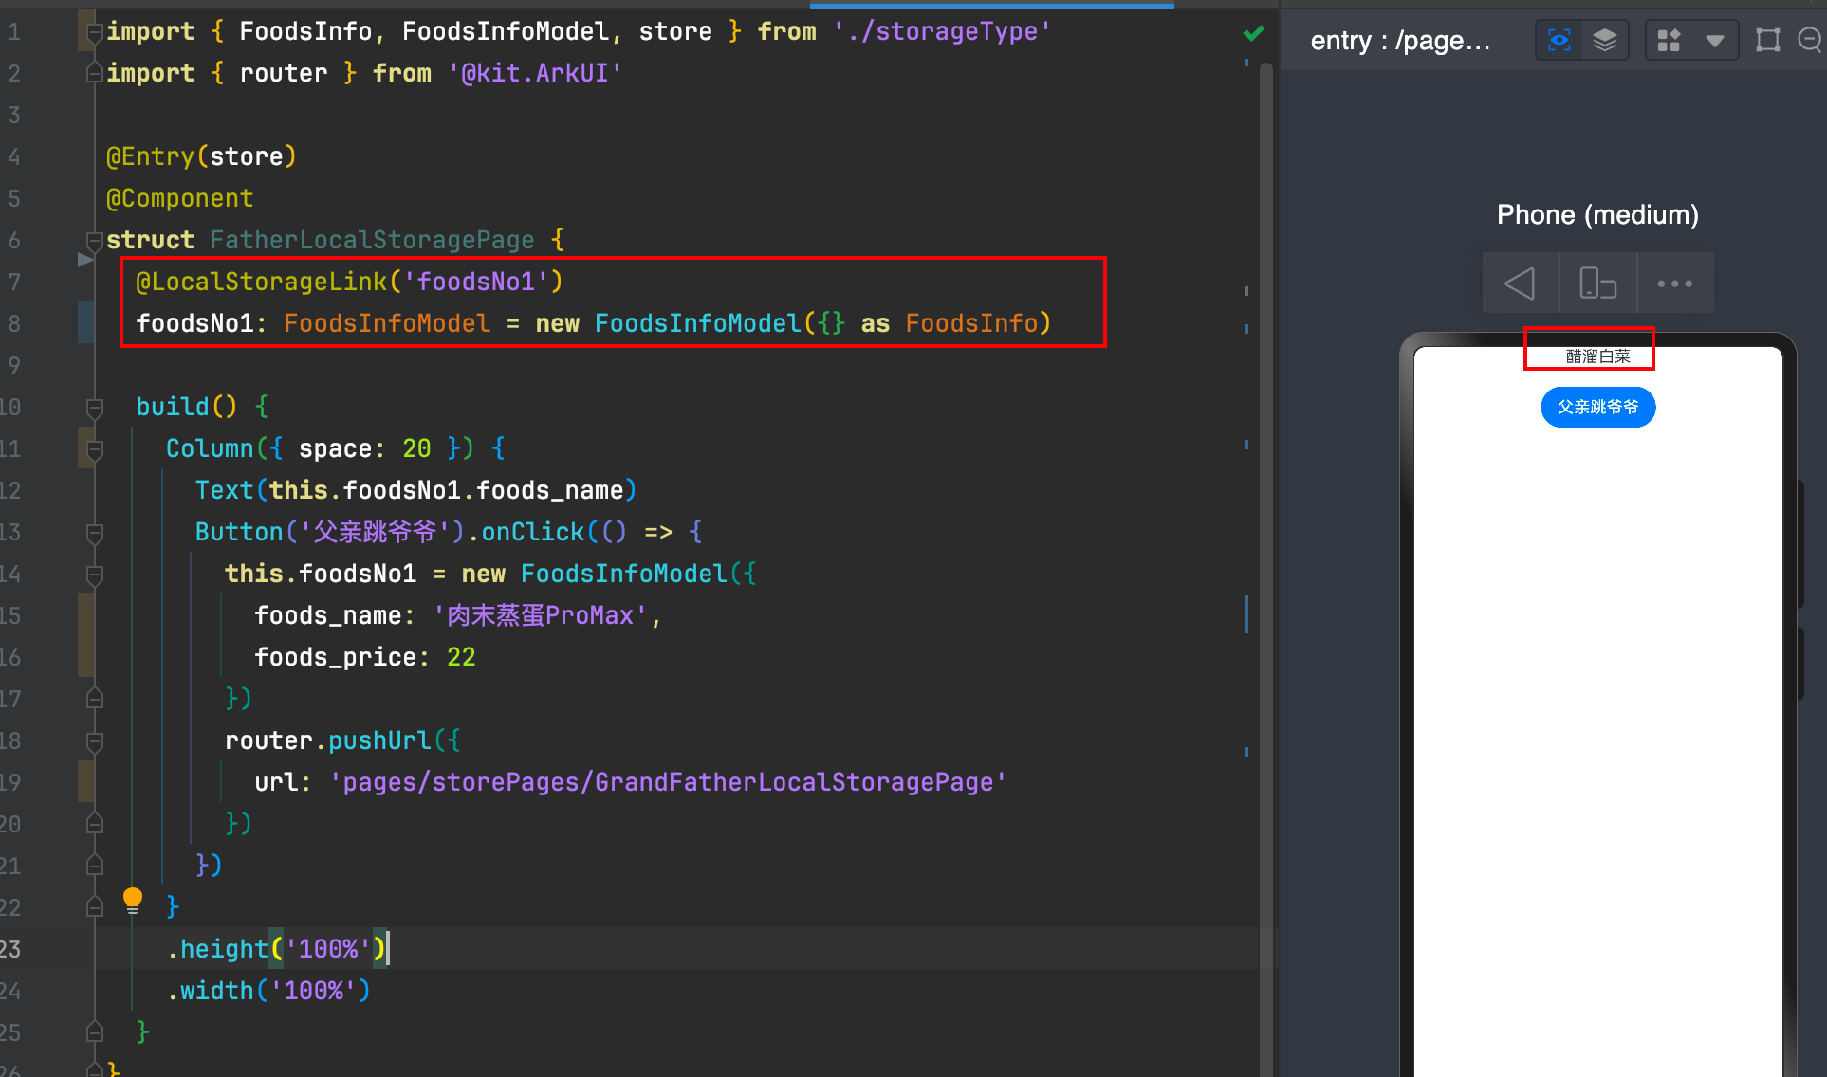The width and height of the screenshot is (1827, 1077).
Task: Click the back triangle button above phone
Action: (1521, 283)
